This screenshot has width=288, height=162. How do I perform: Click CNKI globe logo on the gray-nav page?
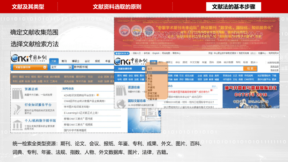(15, 58)
